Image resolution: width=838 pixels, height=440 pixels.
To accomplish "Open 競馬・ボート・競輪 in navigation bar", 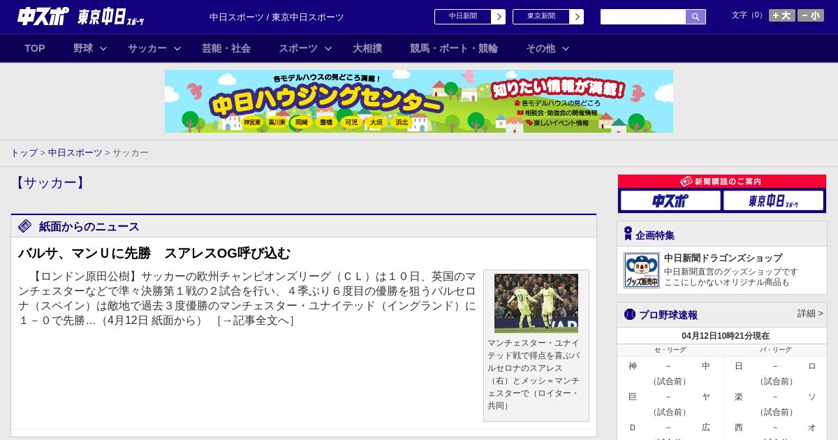I will tap(454, 48).
